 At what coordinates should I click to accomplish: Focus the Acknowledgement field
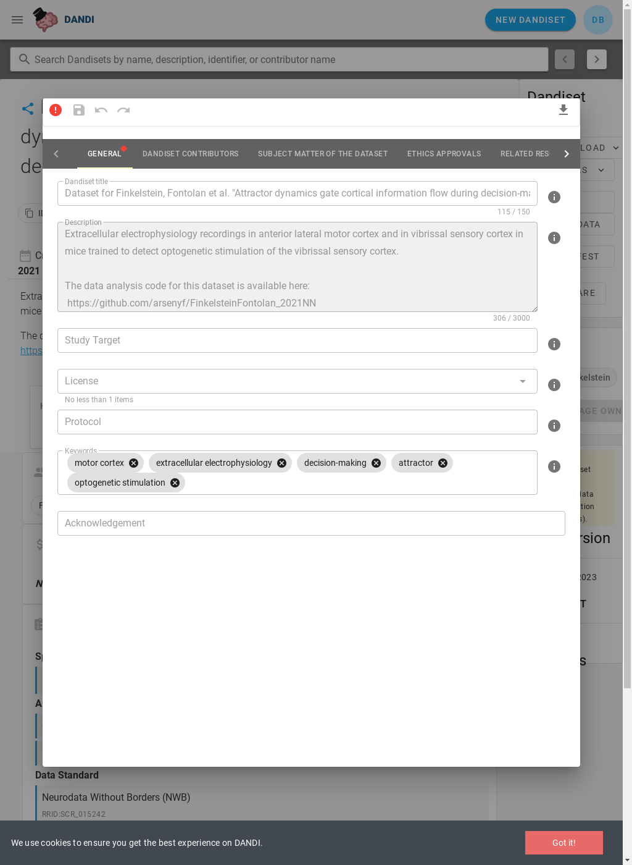pyautogui.click(x=311, y=523)
